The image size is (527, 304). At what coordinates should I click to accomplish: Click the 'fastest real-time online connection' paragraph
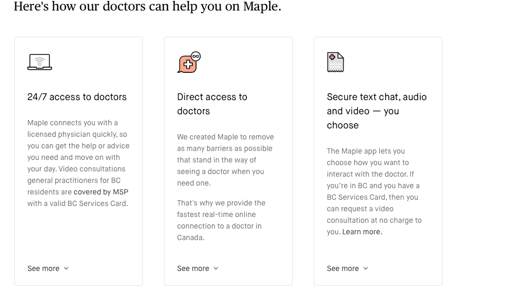(221, 220)
